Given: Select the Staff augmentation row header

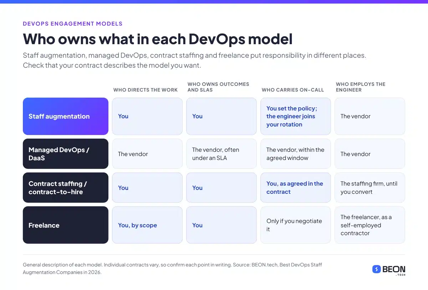Looking at the screenshot, I should pos(66,116).
